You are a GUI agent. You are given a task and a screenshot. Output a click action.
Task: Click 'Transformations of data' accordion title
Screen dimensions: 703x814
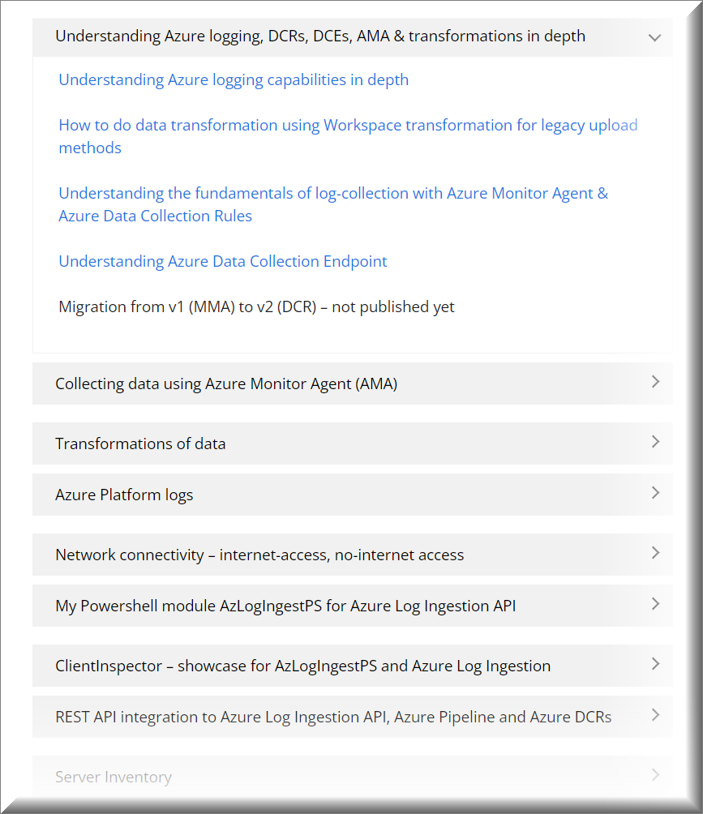140,443
